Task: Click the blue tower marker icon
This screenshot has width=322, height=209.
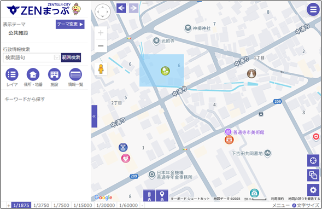Action: tap(123, 147)
